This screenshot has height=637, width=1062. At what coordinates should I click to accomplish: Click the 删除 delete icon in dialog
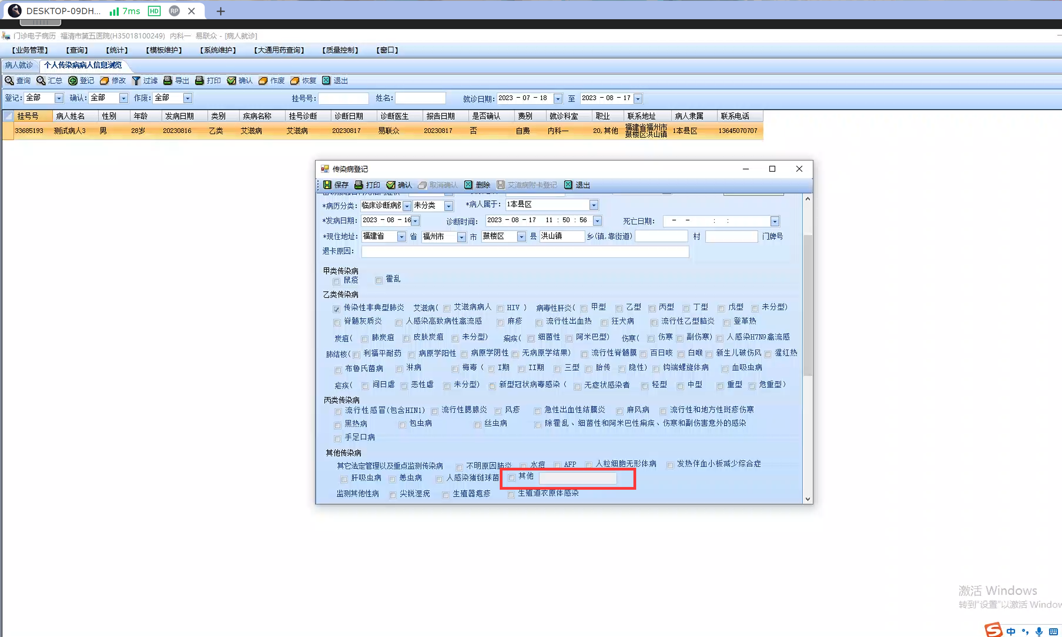click(x=468, y=185)
